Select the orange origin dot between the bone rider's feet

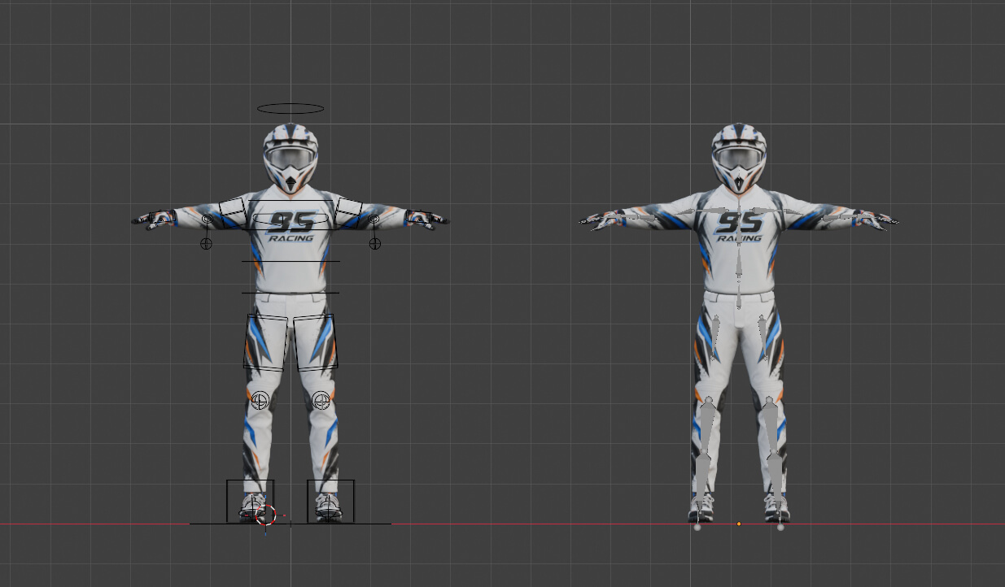(739, 524)
